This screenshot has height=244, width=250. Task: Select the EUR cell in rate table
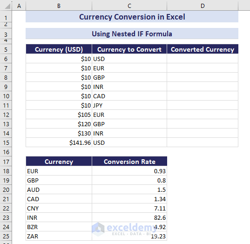click(x=59, y=171)
